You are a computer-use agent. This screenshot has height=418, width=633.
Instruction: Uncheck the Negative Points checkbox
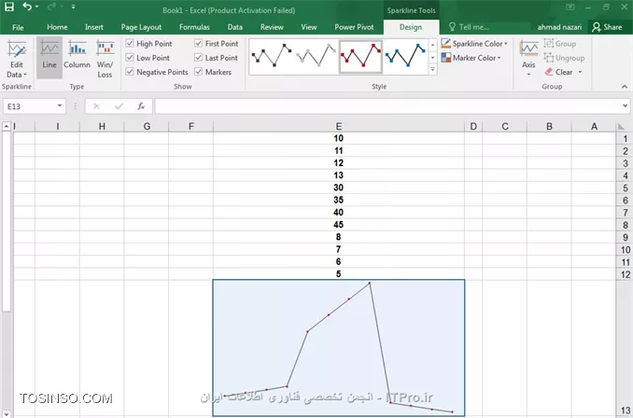click(131, 72)
